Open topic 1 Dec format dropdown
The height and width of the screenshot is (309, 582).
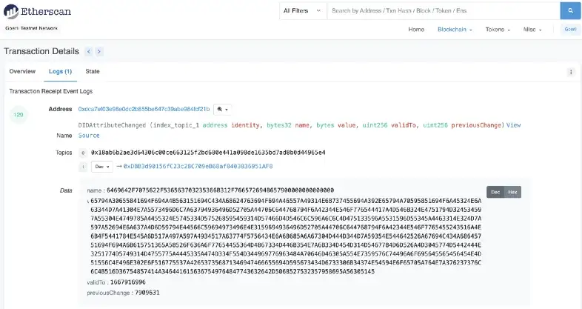[x=100, y=167]
